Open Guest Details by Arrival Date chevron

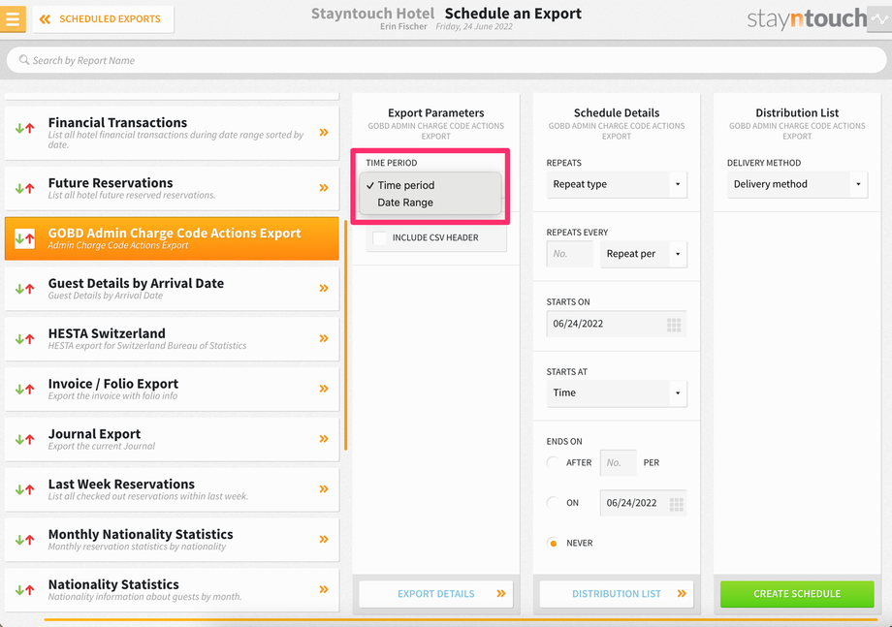[x=324, y=288]
